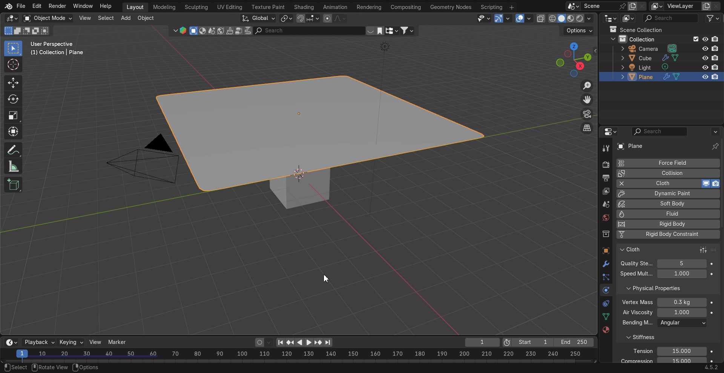Switch perspective/orthographic projection grid icon

point(587,128)
